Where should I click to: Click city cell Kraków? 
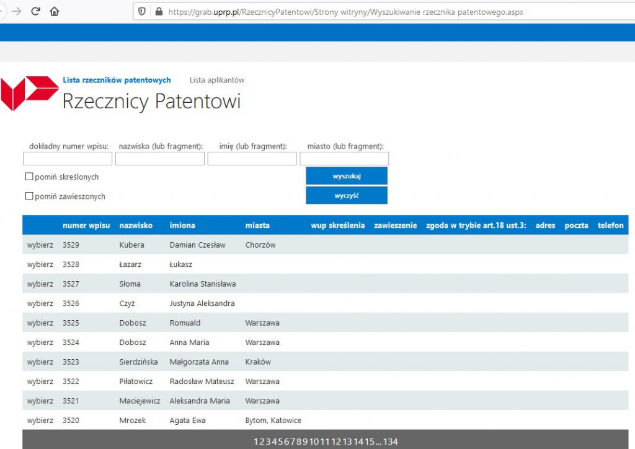coord(258,362)
